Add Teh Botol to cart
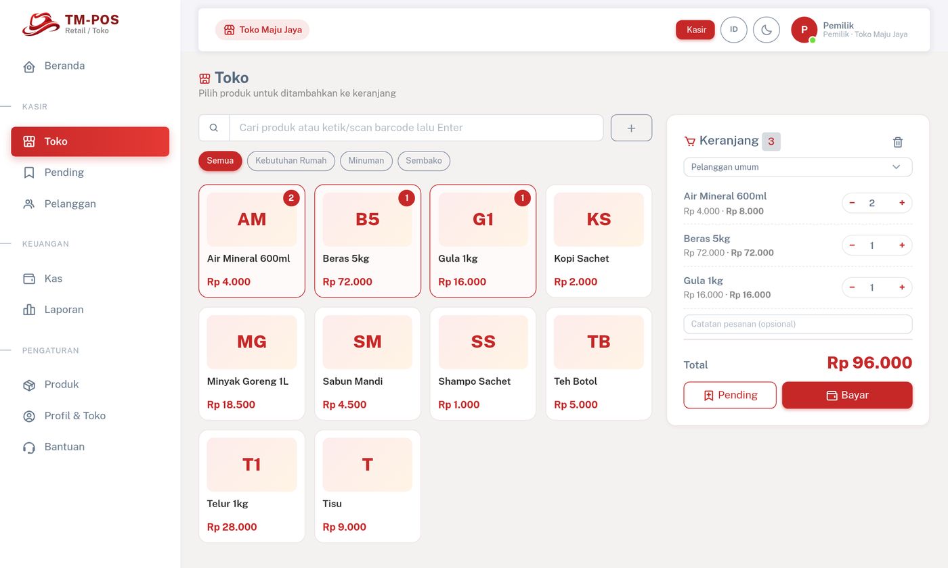The height and width of the screenshot is (568, 948). pyautogui.click(x=599, y=364)
